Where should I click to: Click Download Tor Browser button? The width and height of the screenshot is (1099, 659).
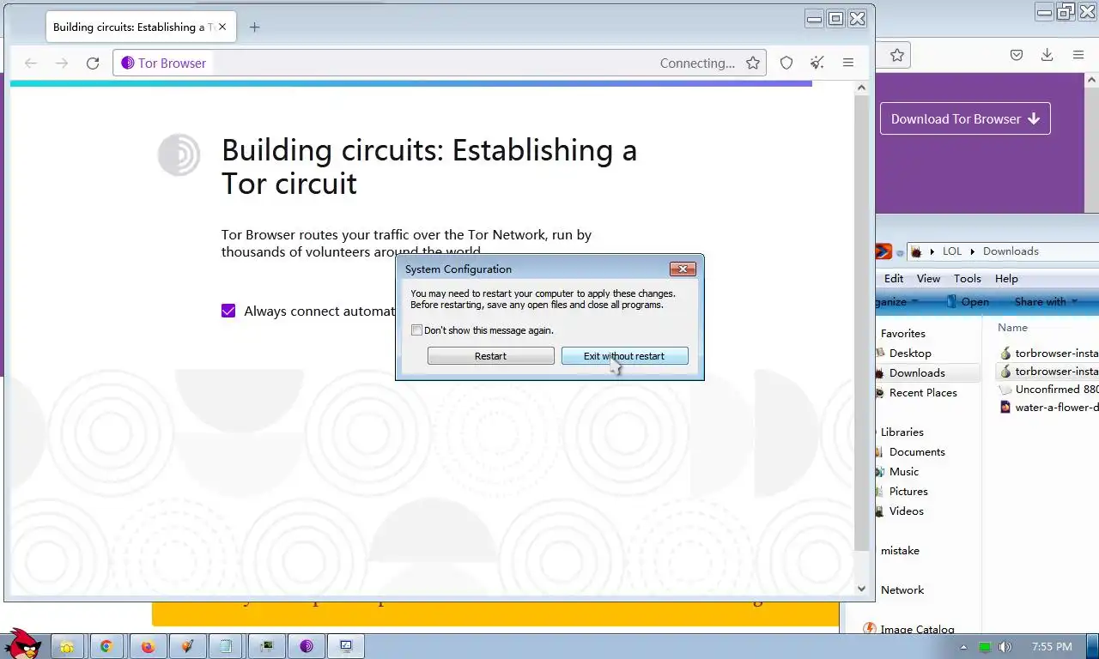[965, 118]
